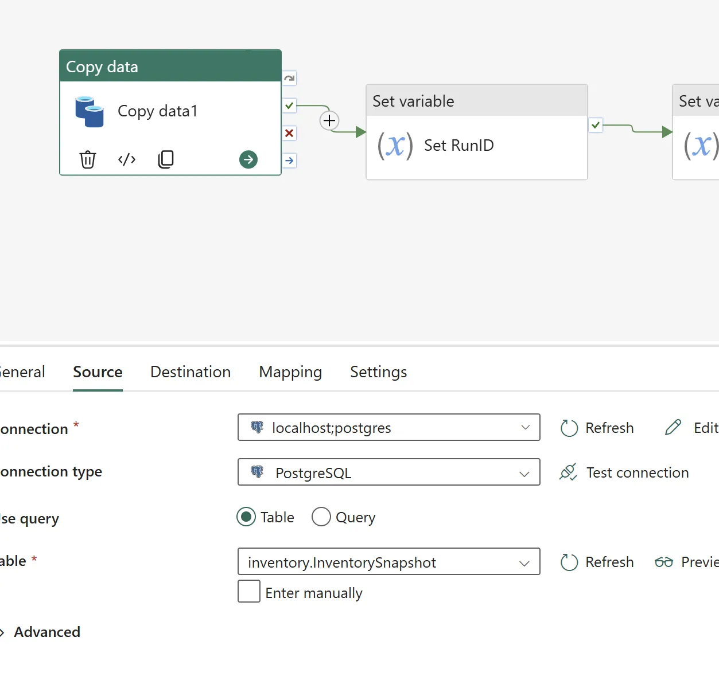Viewport: 719px width, 684px height.
Task: Click the Set RunID variable (x) icon
Action: coord(395,146)
